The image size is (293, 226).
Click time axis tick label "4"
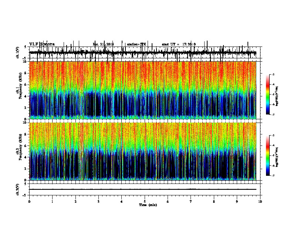pos(122,202)
